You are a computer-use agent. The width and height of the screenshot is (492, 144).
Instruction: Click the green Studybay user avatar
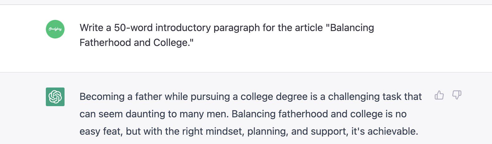click(x=55, y=29)
